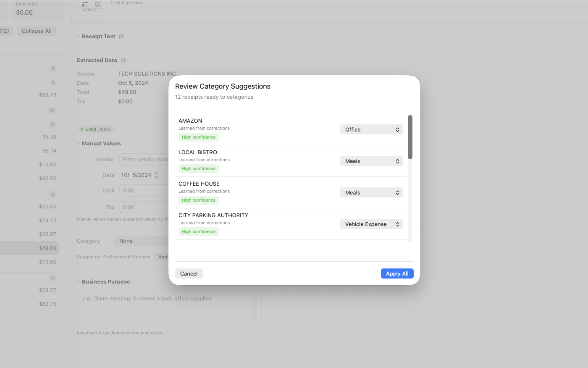
Task: Click the vendor name input field
Action: (145, 159)
